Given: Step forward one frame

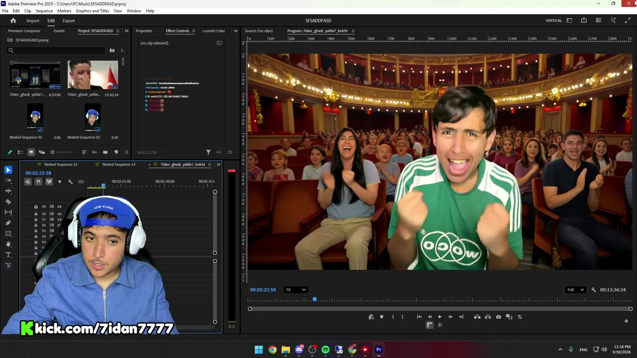Looking at the screenshot, I should click(450, 317).
